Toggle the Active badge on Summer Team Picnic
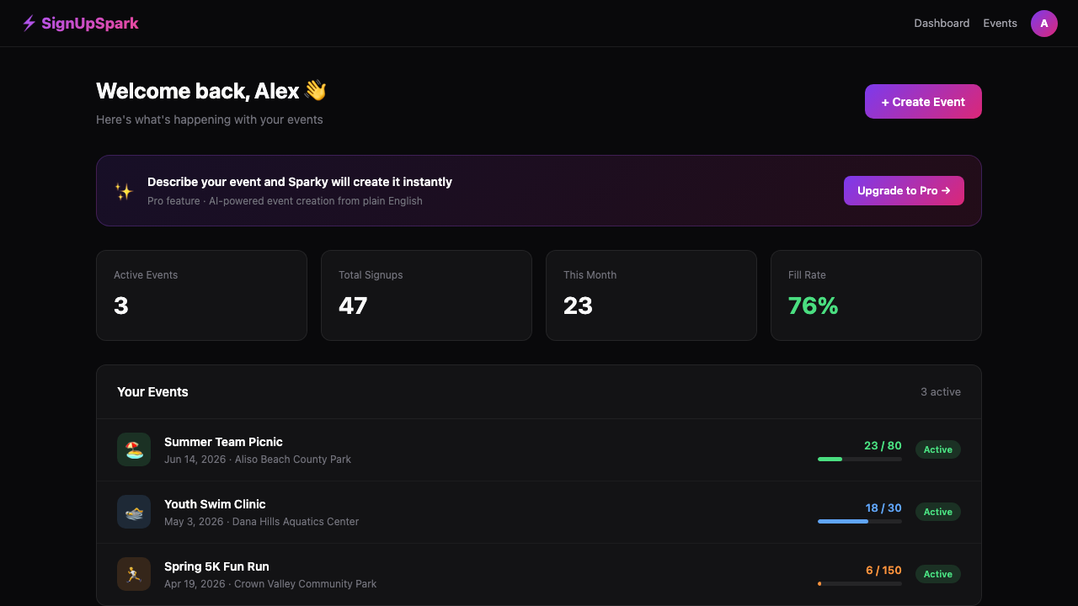 937,449
